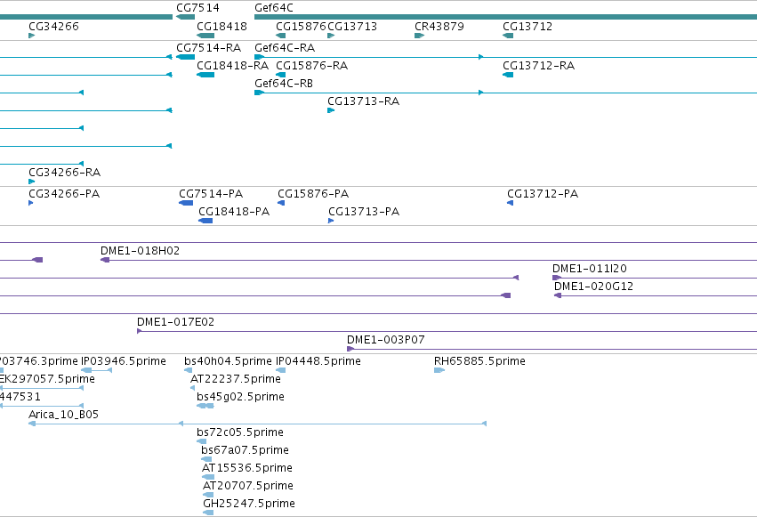The height and width of the screenshot is (517, 757).
Task: Select the IP04448.5prime EST label
Action: pyautogui.click(x=318, y=361)
